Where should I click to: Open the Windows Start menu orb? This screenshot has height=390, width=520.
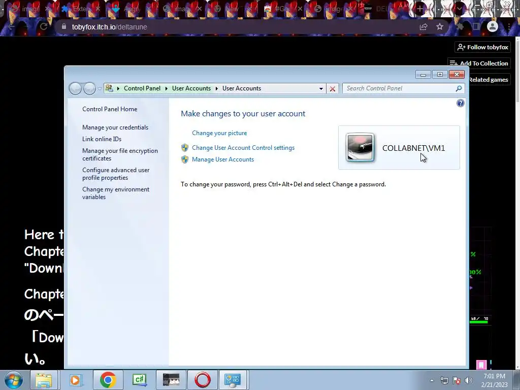[x=14, y=380]
